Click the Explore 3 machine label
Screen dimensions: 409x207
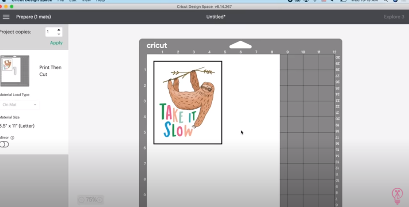[x=394, y=17]
